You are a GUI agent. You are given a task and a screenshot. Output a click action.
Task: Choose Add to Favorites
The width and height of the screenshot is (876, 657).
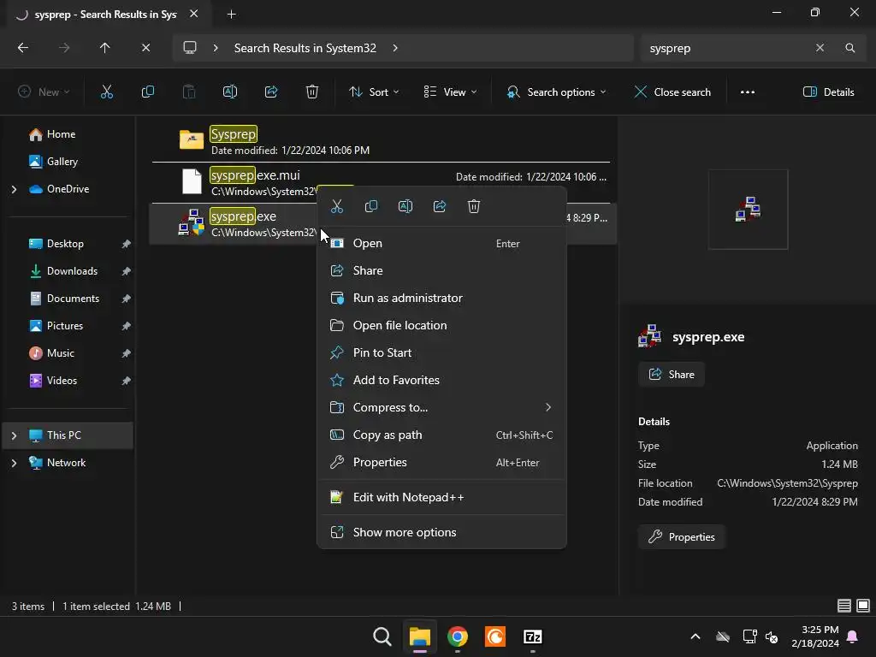[x=441, y=380]
